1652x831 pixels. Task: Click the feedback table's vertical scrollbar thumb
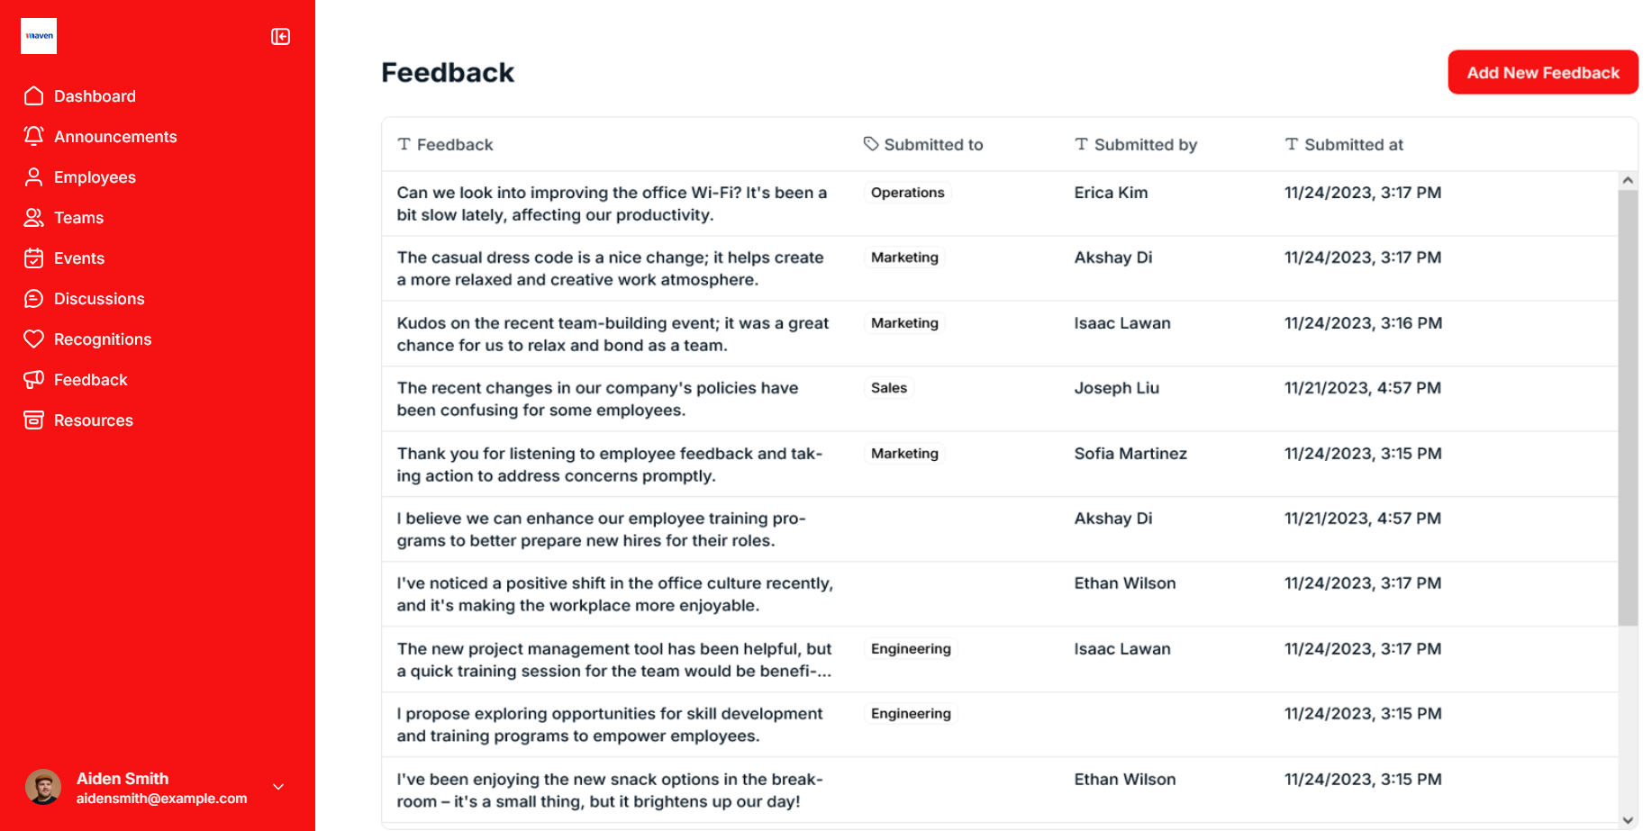[1627, 405]
